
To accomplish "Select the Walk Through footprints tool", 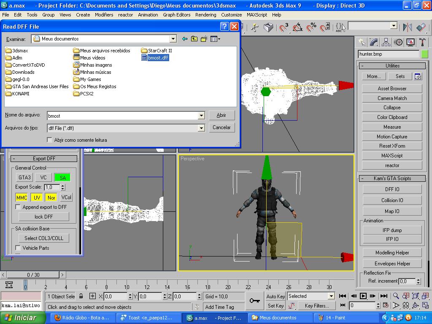I will (x=405, y=305).
